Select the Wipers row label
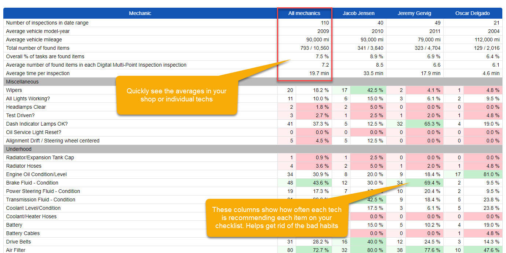The width and height of the screenshot is (506, 253). (14, 90)
